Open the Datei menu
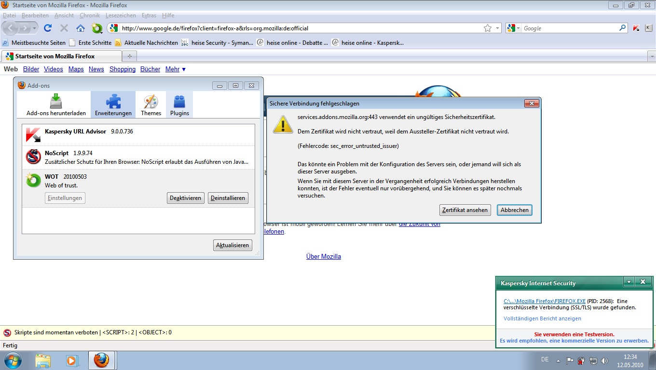Image resolution: width=656 pixels, height=370 pixels. tap(9, 15)
